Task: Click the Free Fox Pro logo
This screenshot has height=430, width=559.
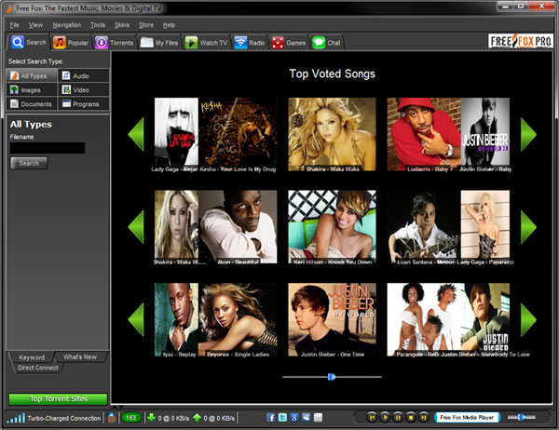Action: tap(521, 41)
